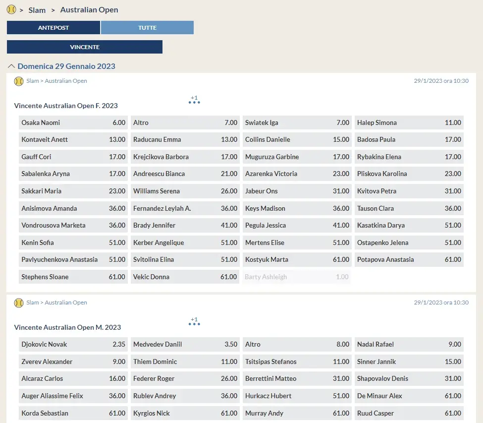Select Djokovic Novak at 2.35
This screenshot has width=483, height=423.
pyautogui.click(x=73, y=344)
